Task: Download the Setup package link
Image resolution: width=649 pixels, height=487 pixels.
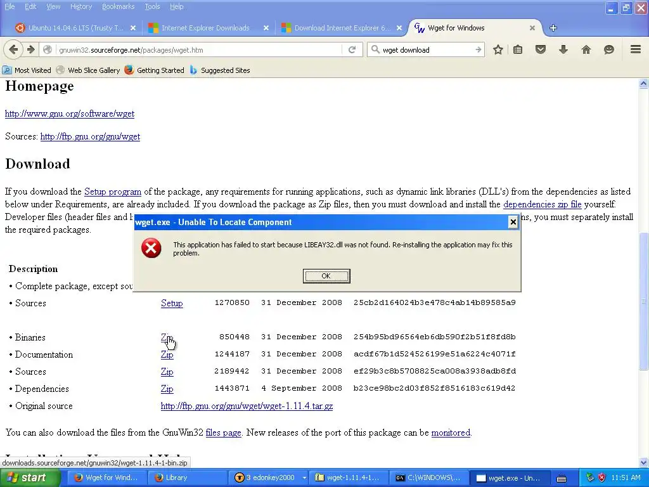Action: [172, 303]
